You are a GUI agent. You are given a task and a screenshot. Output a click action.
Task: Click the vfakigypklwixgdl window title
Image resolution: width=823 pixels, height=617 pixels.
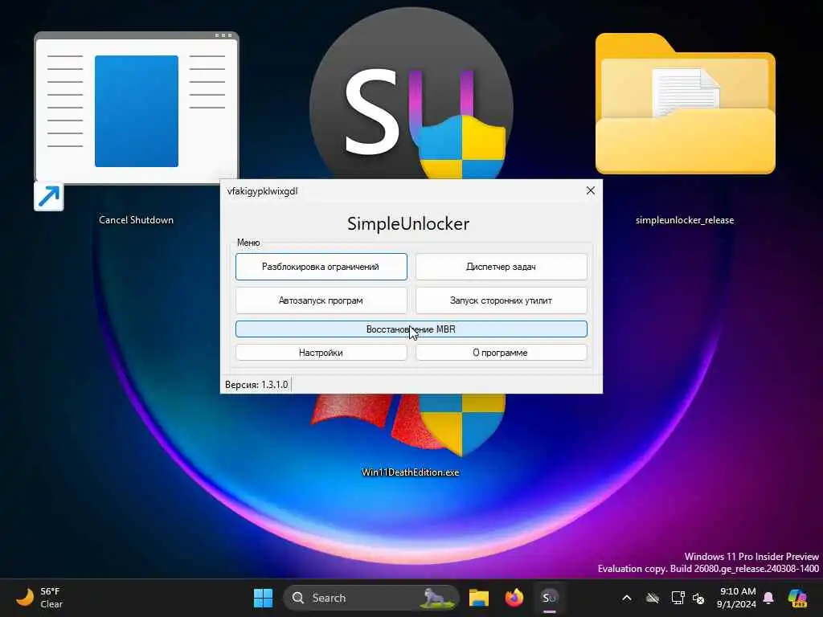263,191
